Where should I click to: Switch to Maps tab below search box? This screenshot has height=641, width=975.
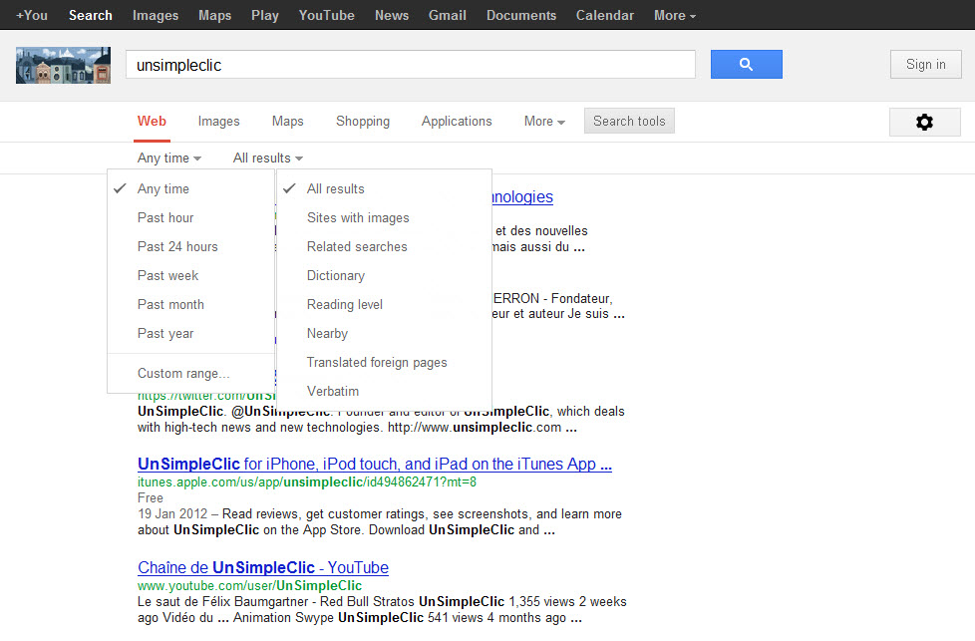point(288,122)
